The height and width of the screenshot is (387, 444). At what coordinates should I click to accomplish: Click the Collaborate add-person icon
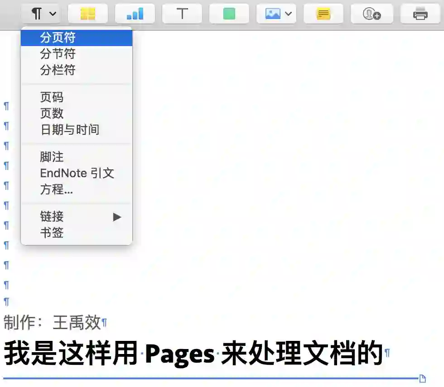point(372,14)
